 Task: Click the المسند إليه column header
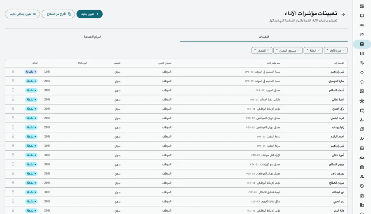[x=339, y=63]
